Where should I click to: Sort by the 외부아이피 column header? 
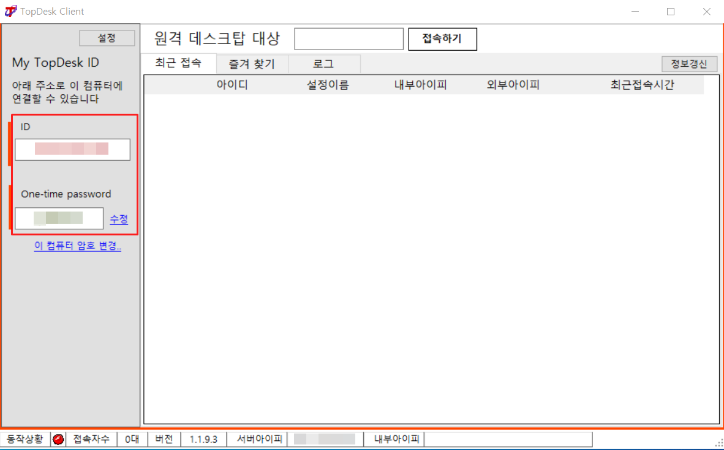[x=513, y=85]
